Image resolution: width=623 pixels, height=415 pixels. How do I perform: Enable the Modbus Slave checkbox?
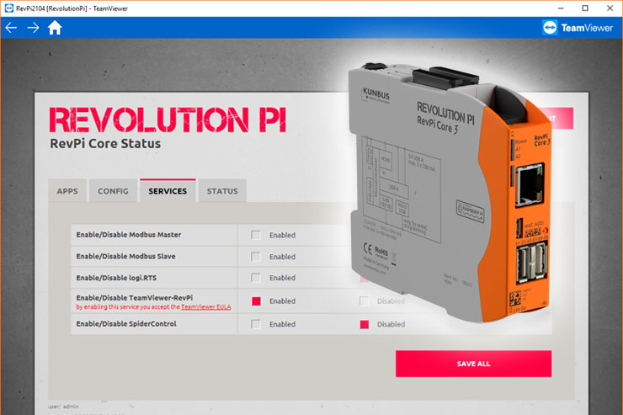coord(256,257)
